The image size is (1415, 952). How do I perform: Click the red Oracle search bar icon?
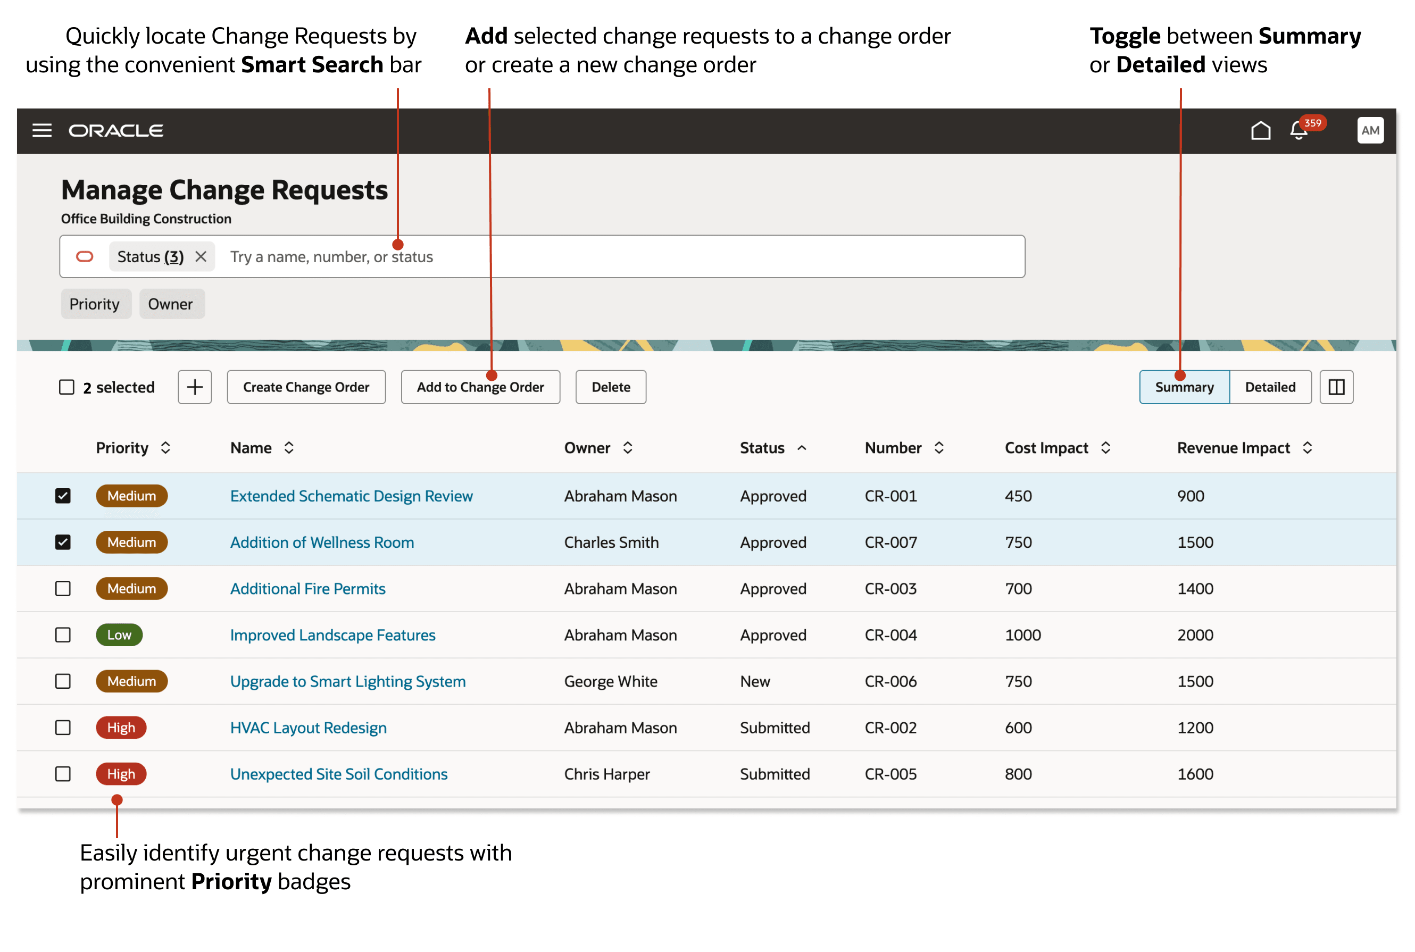(85, 257)
